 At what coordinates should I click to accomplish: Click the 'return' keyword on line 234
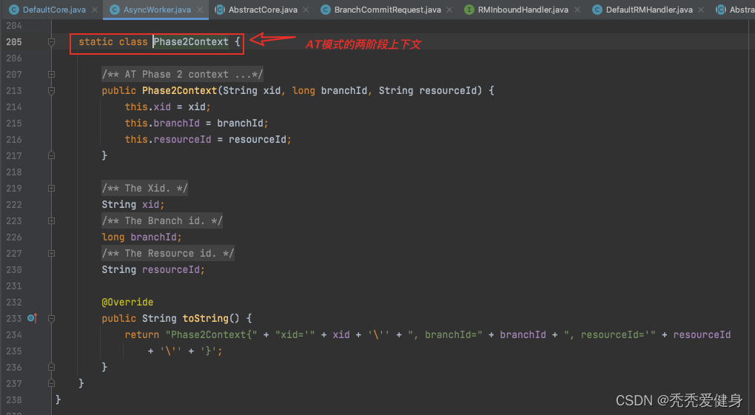141,334
